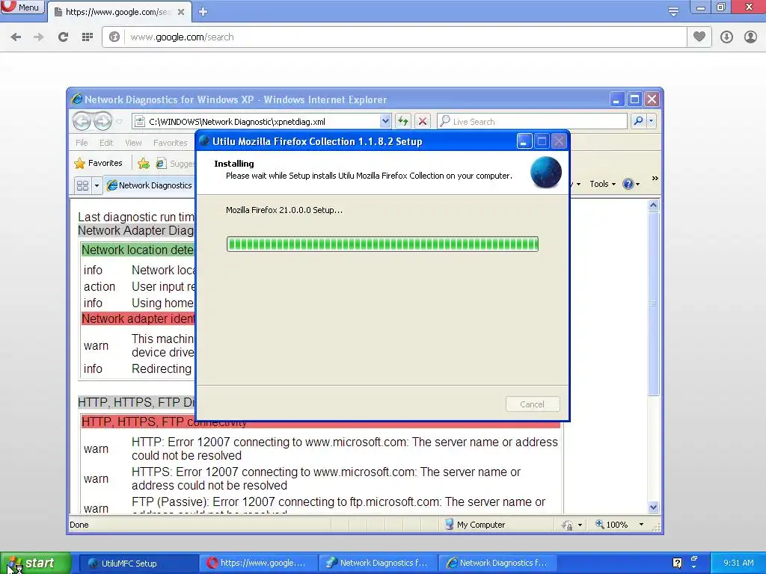Go back in Opera browser
766x574 pixels.
point(16,37)
